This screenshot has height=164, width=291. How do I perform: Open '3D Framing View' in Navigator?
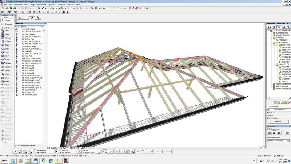(282, 33)
